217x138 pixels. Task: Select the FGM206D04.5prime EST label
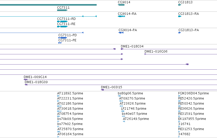194,93
